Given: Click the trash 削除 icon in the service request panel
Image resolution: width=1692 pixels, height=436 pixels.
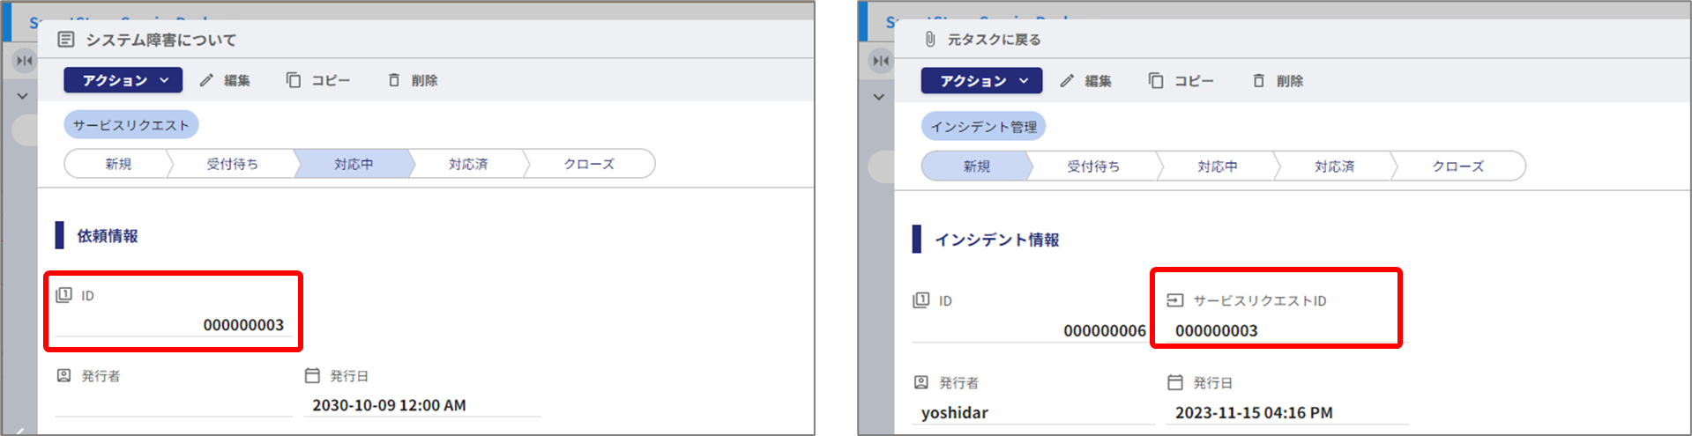Looking at the screenshot, I should pyautogui.click(x=394, y=80).
